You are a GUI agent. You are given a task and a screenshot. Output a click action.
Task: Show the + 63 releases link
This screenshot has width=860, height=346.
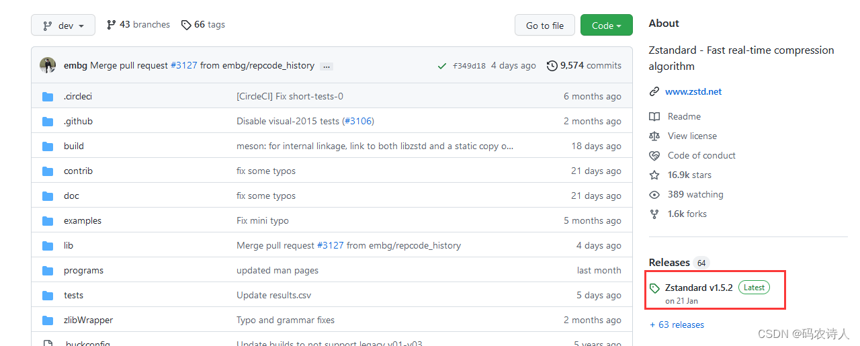pyautogui.click(x=677, y=325)
